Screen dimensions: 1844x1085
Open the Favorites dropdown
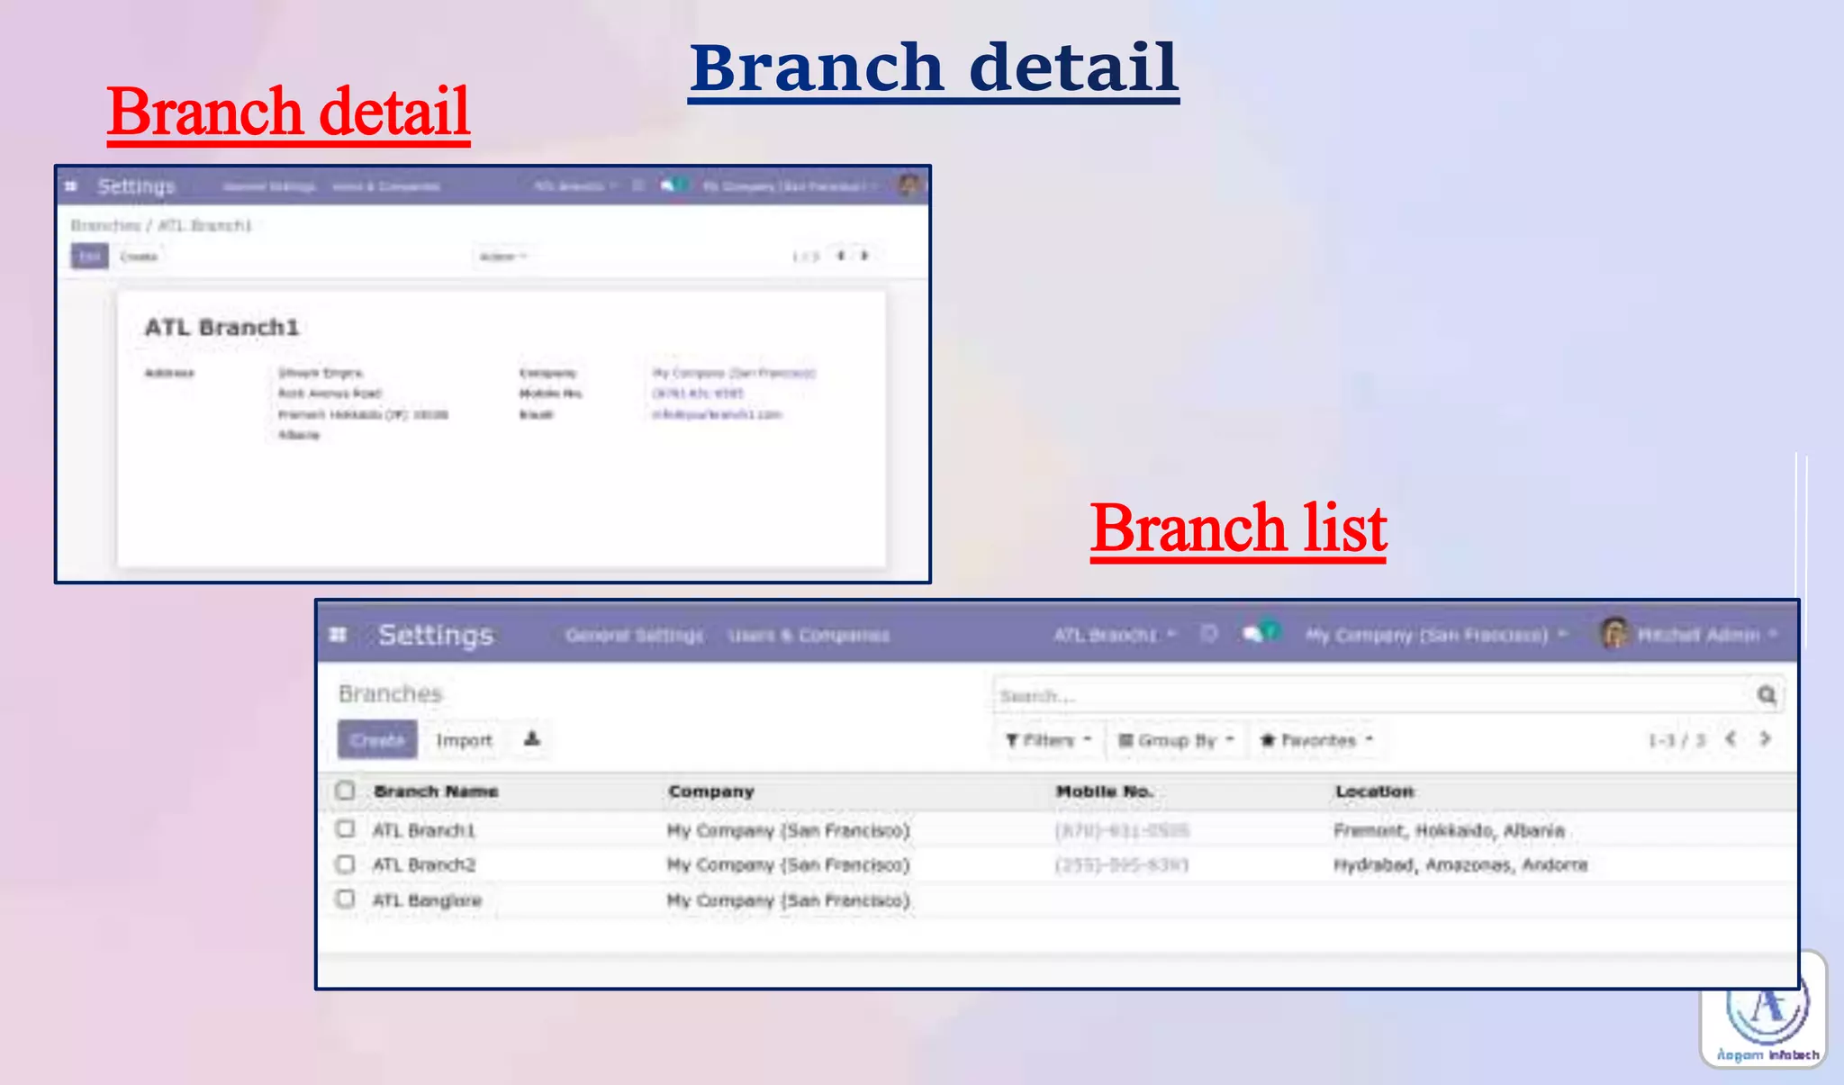pyautogui.click(x=1316, y=740)
